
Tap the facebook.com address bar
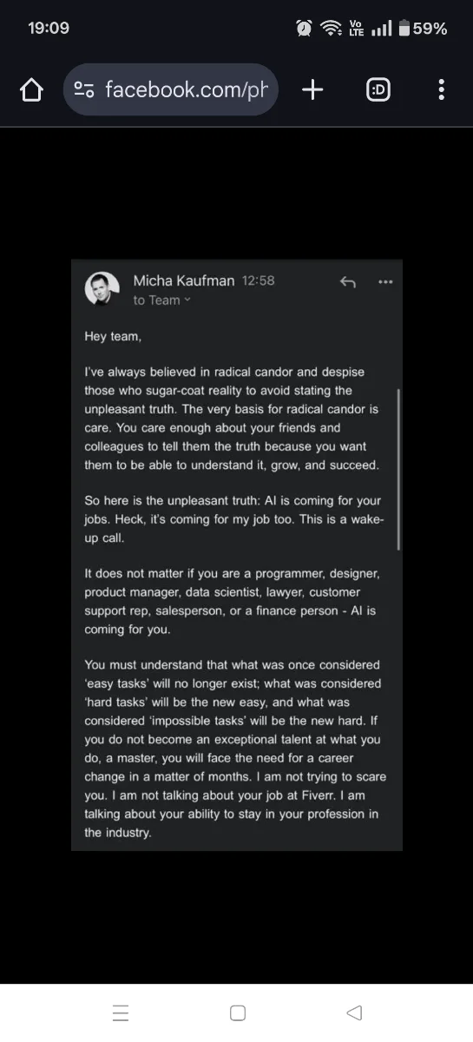[171, 89]
